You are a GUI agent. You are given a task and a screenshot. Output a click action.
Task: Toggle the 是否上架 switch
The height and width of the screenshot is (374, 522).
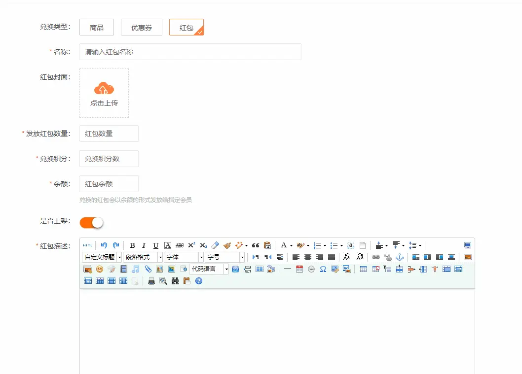92,223
